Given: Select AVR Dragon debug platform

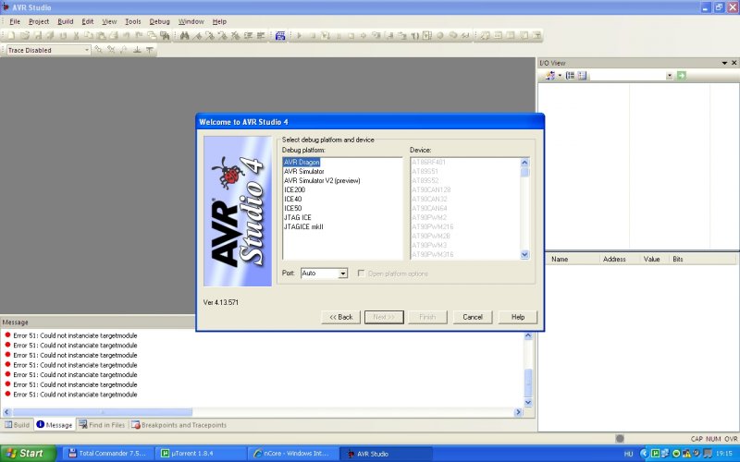Looking at the screenshot, I should tap(302, 163).
